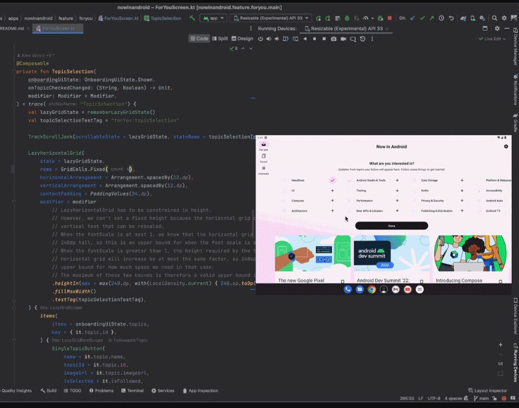519x408 pixels.
Task: Select Interests navigation rail item
Action: [x=263, y=170]
